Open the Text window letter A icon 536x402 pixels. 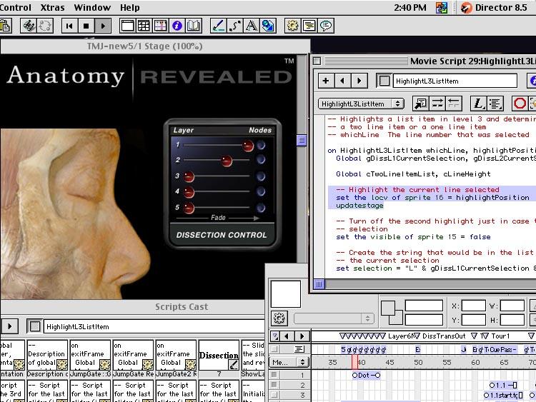(252, 26)
